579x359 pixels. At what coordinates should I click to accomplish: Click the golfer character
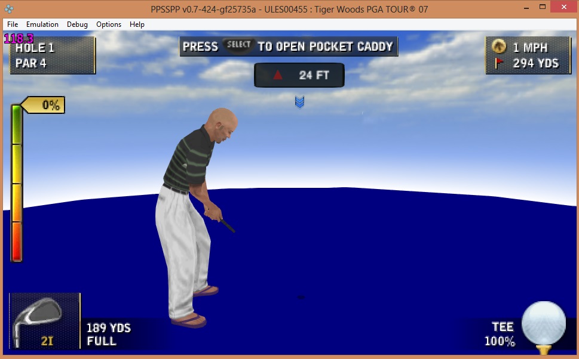click(x=196, y=218)
